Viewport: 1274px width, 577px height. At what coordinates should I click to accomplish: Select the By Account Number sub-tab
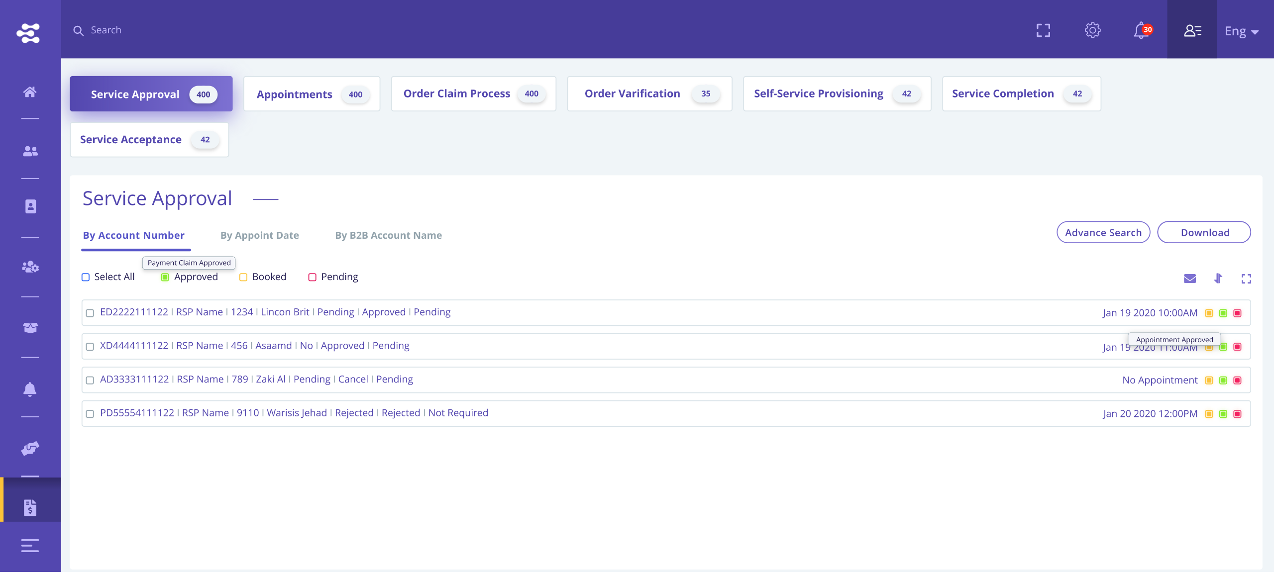tap(133, 235)
